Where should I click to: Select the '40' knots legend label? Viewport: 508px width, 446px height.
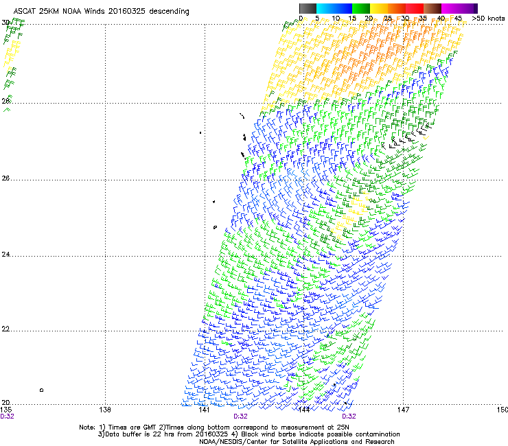click(441, 19)
